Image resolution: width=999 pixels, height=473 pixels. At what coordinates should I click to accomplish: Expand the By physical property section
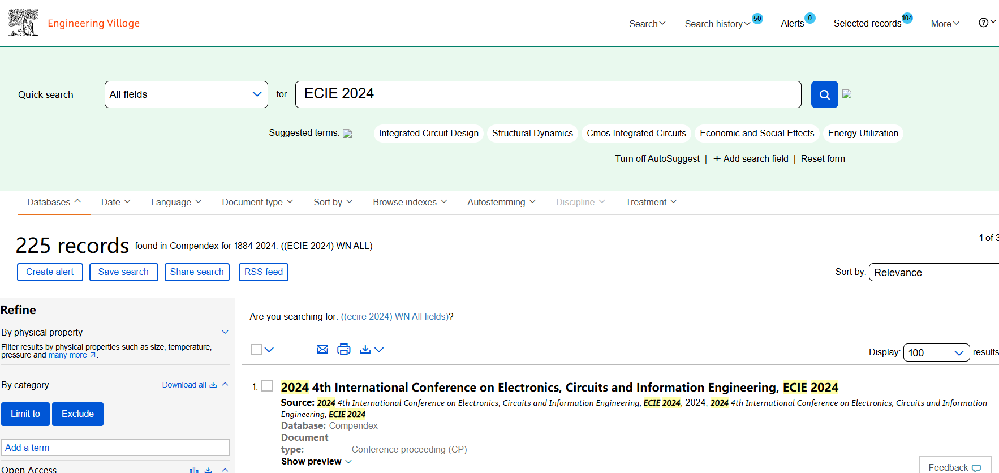click(x=225, y=332)
